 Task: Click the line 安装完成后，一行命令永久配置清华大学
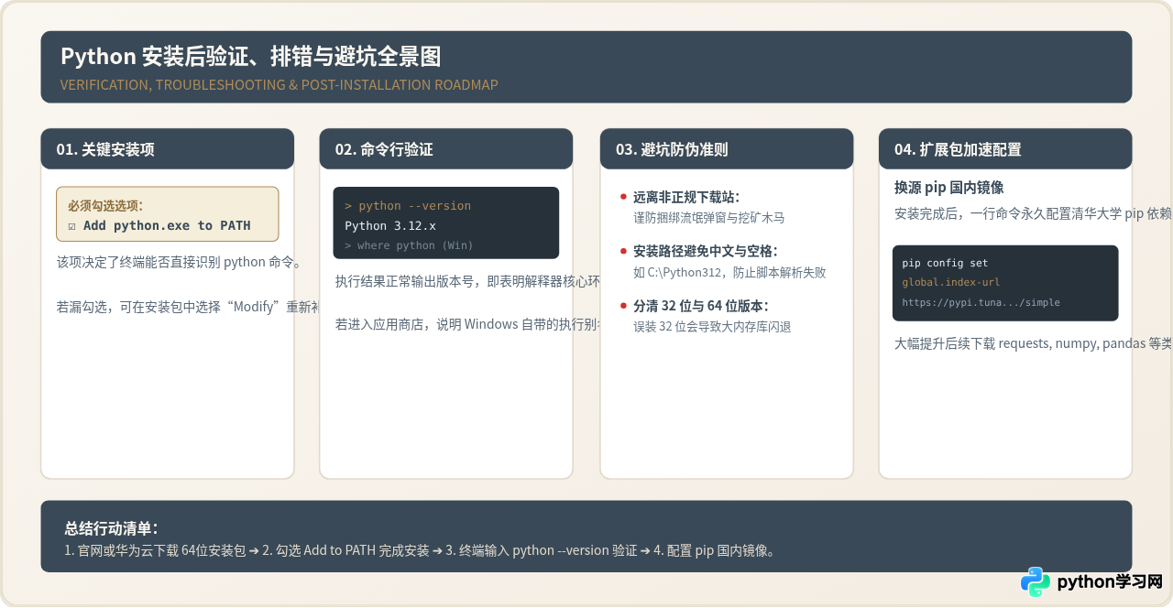pyautogui.click(x=1033, y=214)
